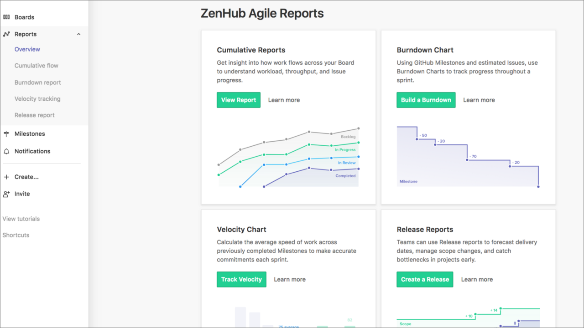The height and width of the screenshot is (328, 584).
Task: Open Burndown report from sidebar
Action: point(38,82)
